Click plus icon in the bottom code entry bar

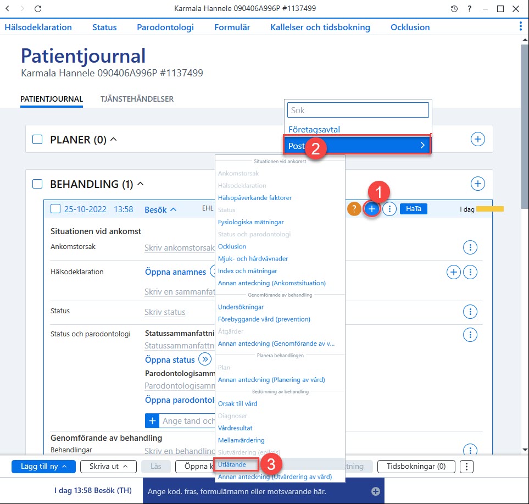pos(376,491)
